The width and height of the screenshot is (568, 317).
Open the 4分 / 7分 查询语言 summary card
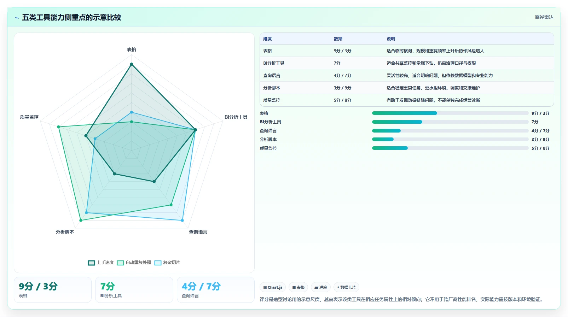216,290
